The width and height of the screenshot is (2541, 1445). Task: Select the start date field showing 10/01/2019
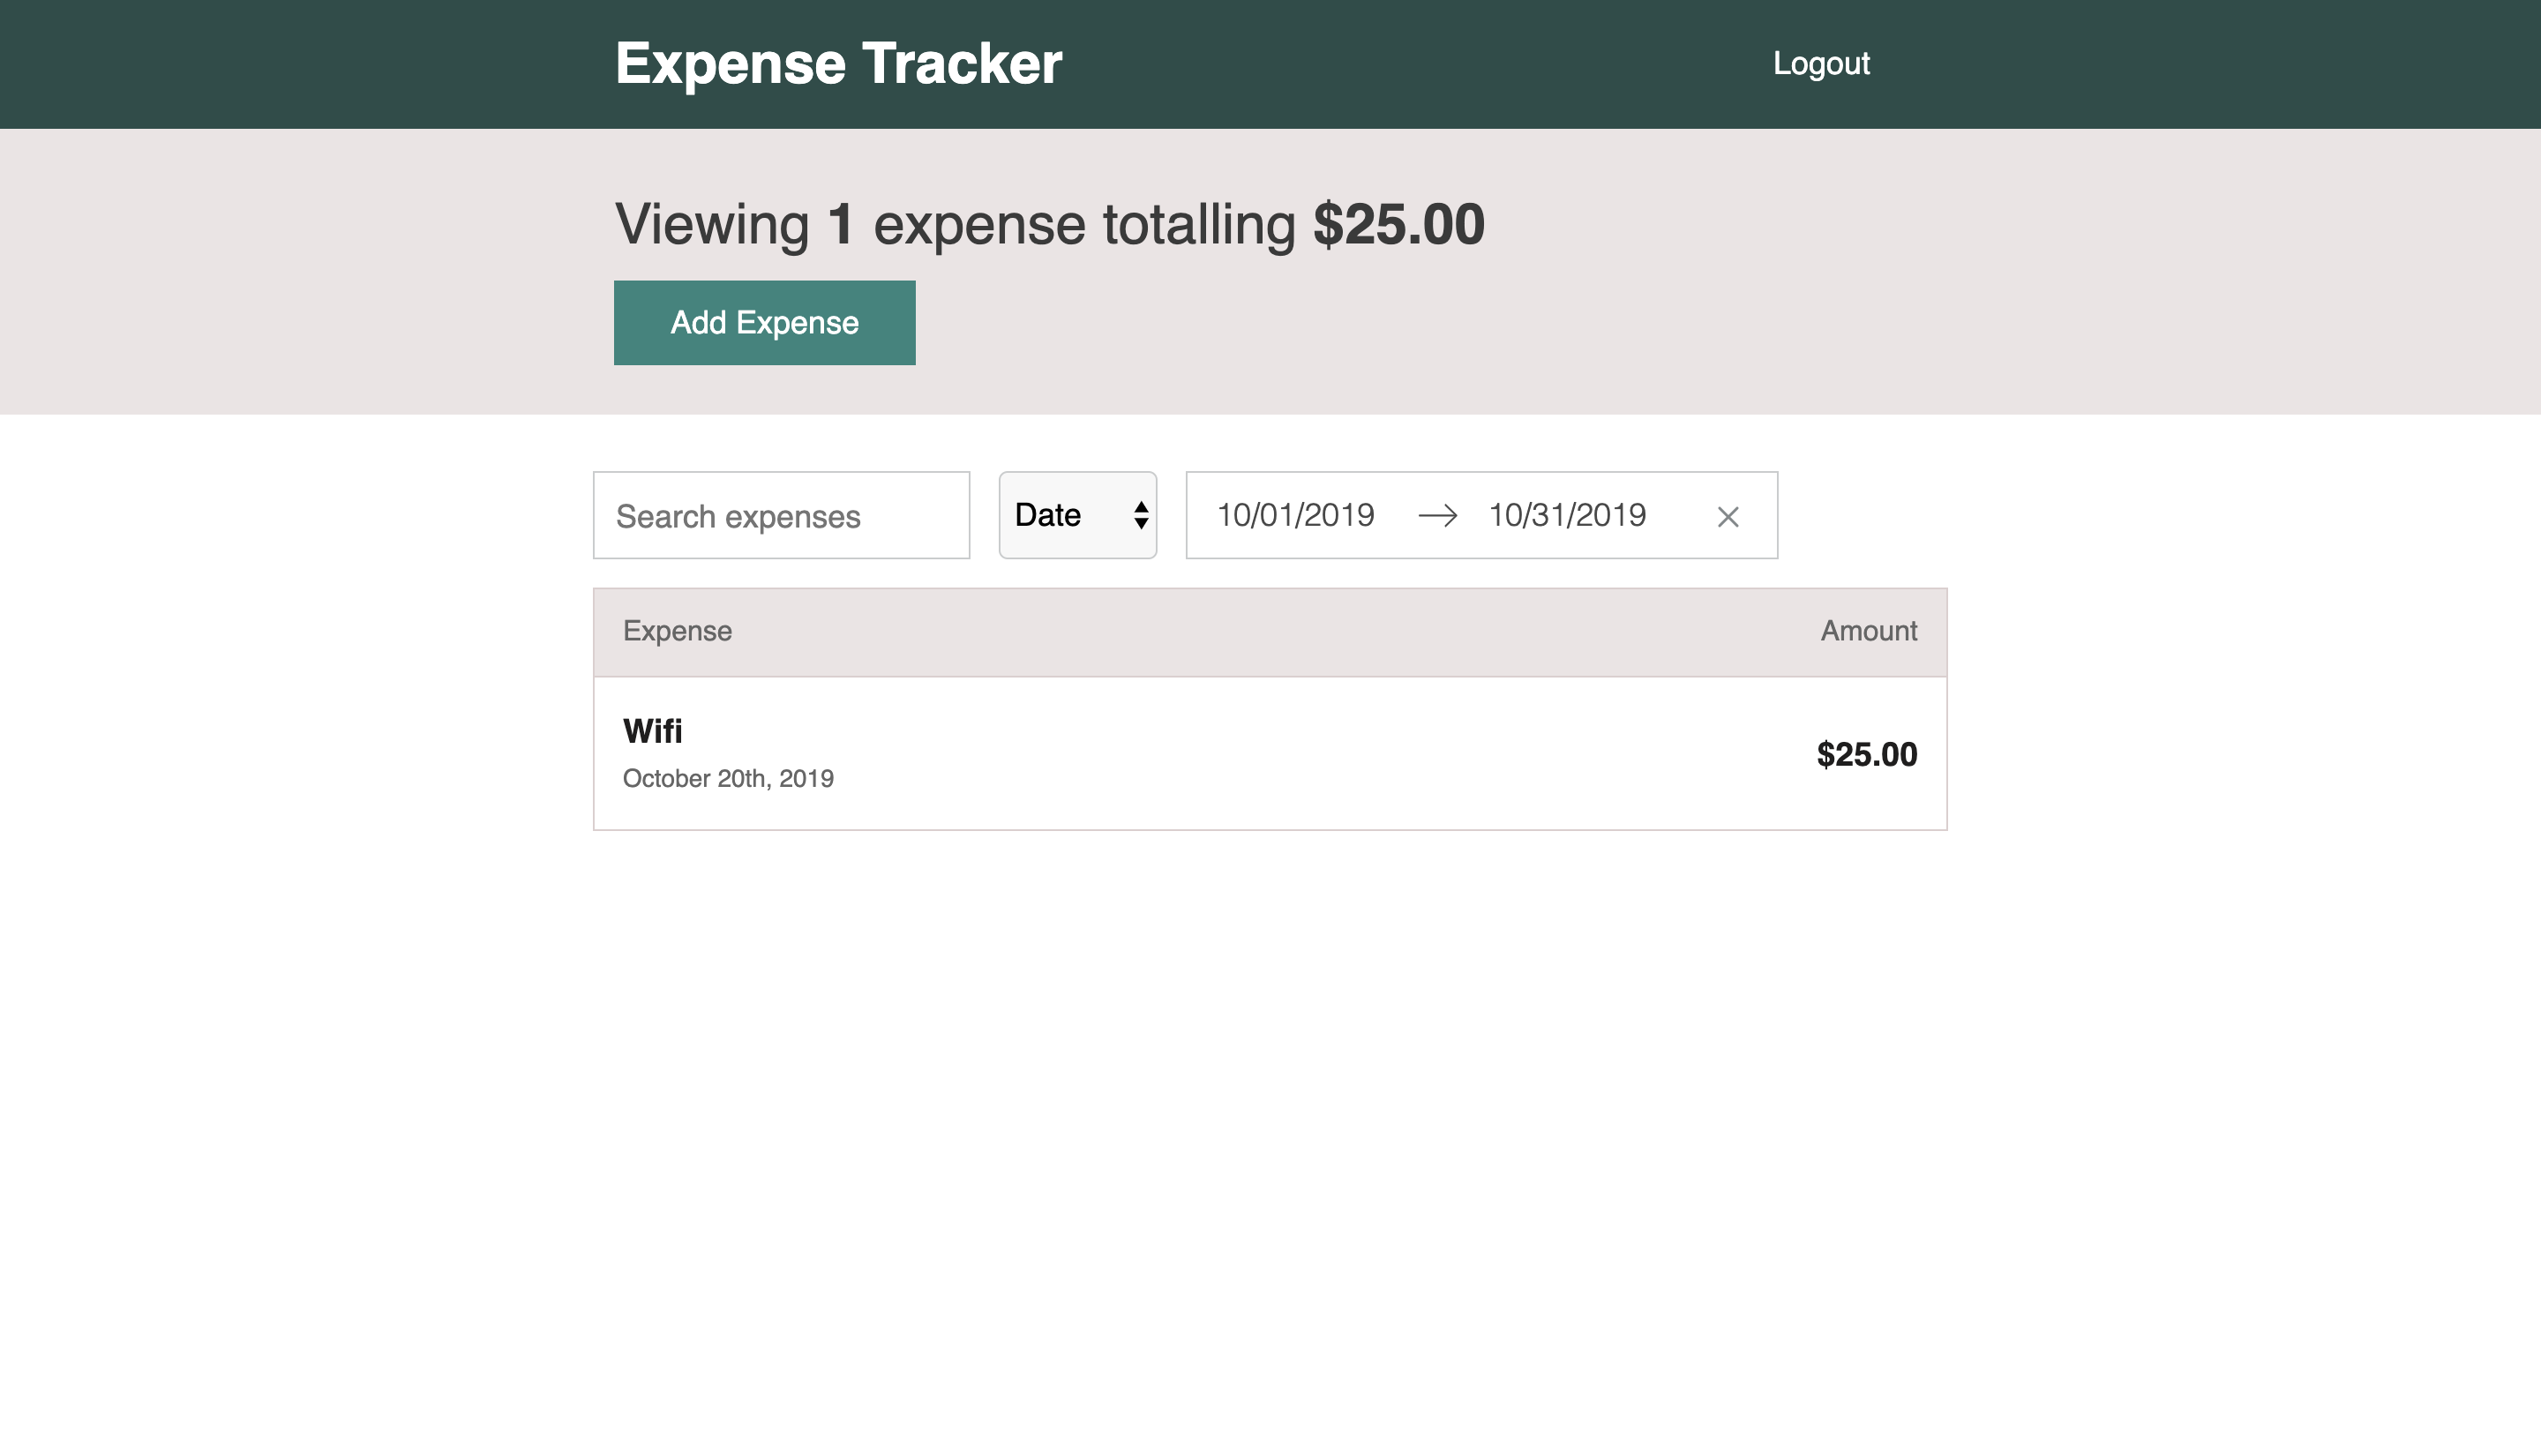(1294, 515)
